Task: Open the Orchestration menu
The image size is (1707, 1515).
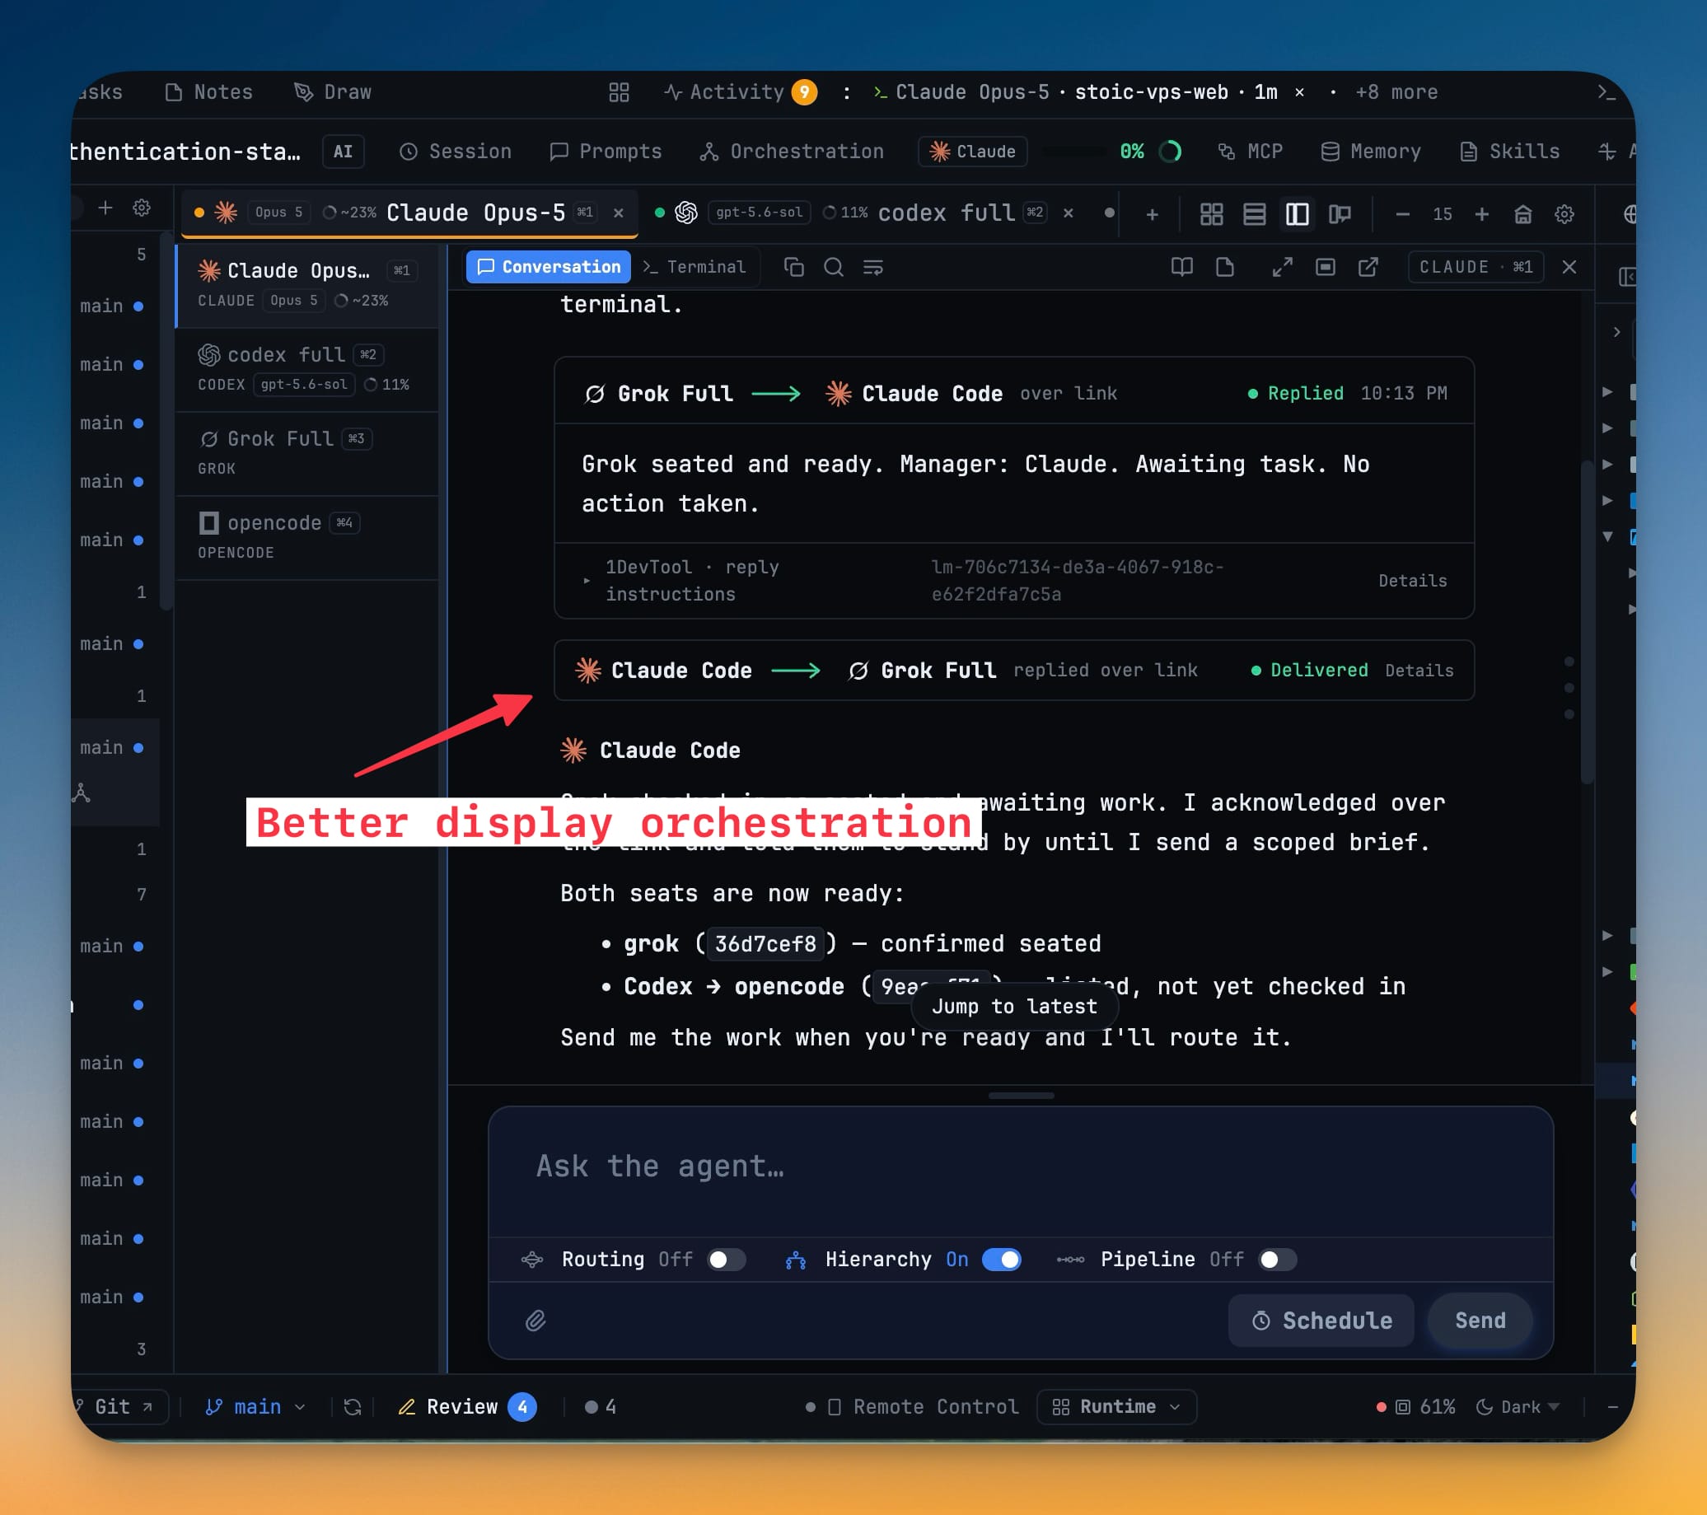Action: (x=792, y=151)
